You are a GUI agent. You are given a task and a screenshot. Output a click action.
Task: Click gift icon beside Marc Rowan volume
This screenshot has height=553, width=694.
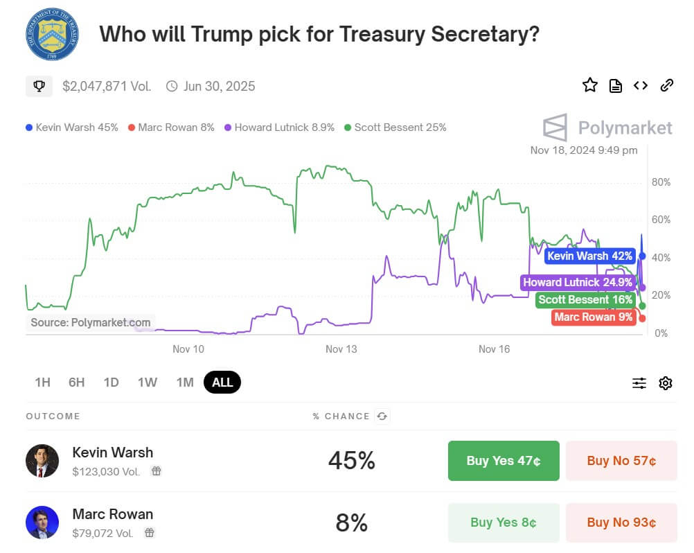pyautogui.click(x=150, y=533)
